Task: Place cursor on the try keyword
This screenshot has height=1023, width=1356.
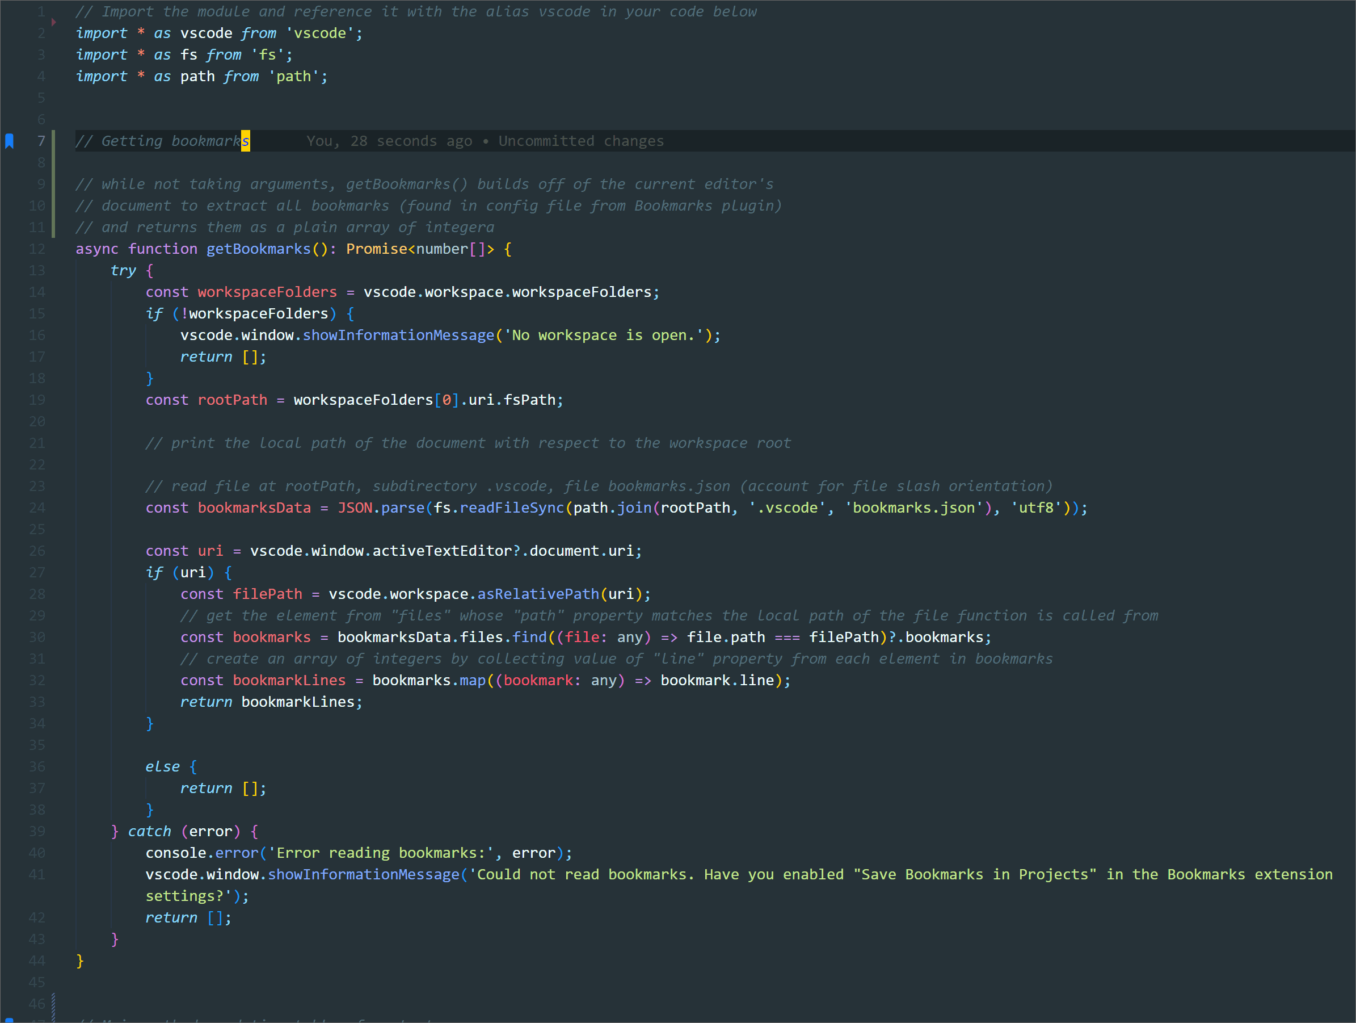Action: click(x=123, y=270)
